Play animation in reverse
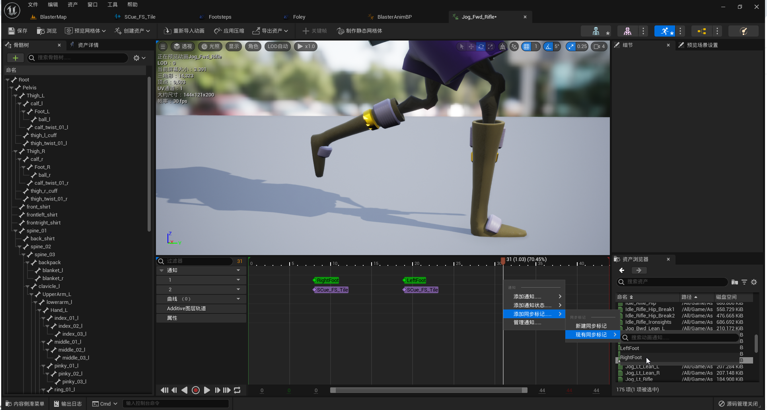Screen dimensions: 767x410 coord(185,391)
